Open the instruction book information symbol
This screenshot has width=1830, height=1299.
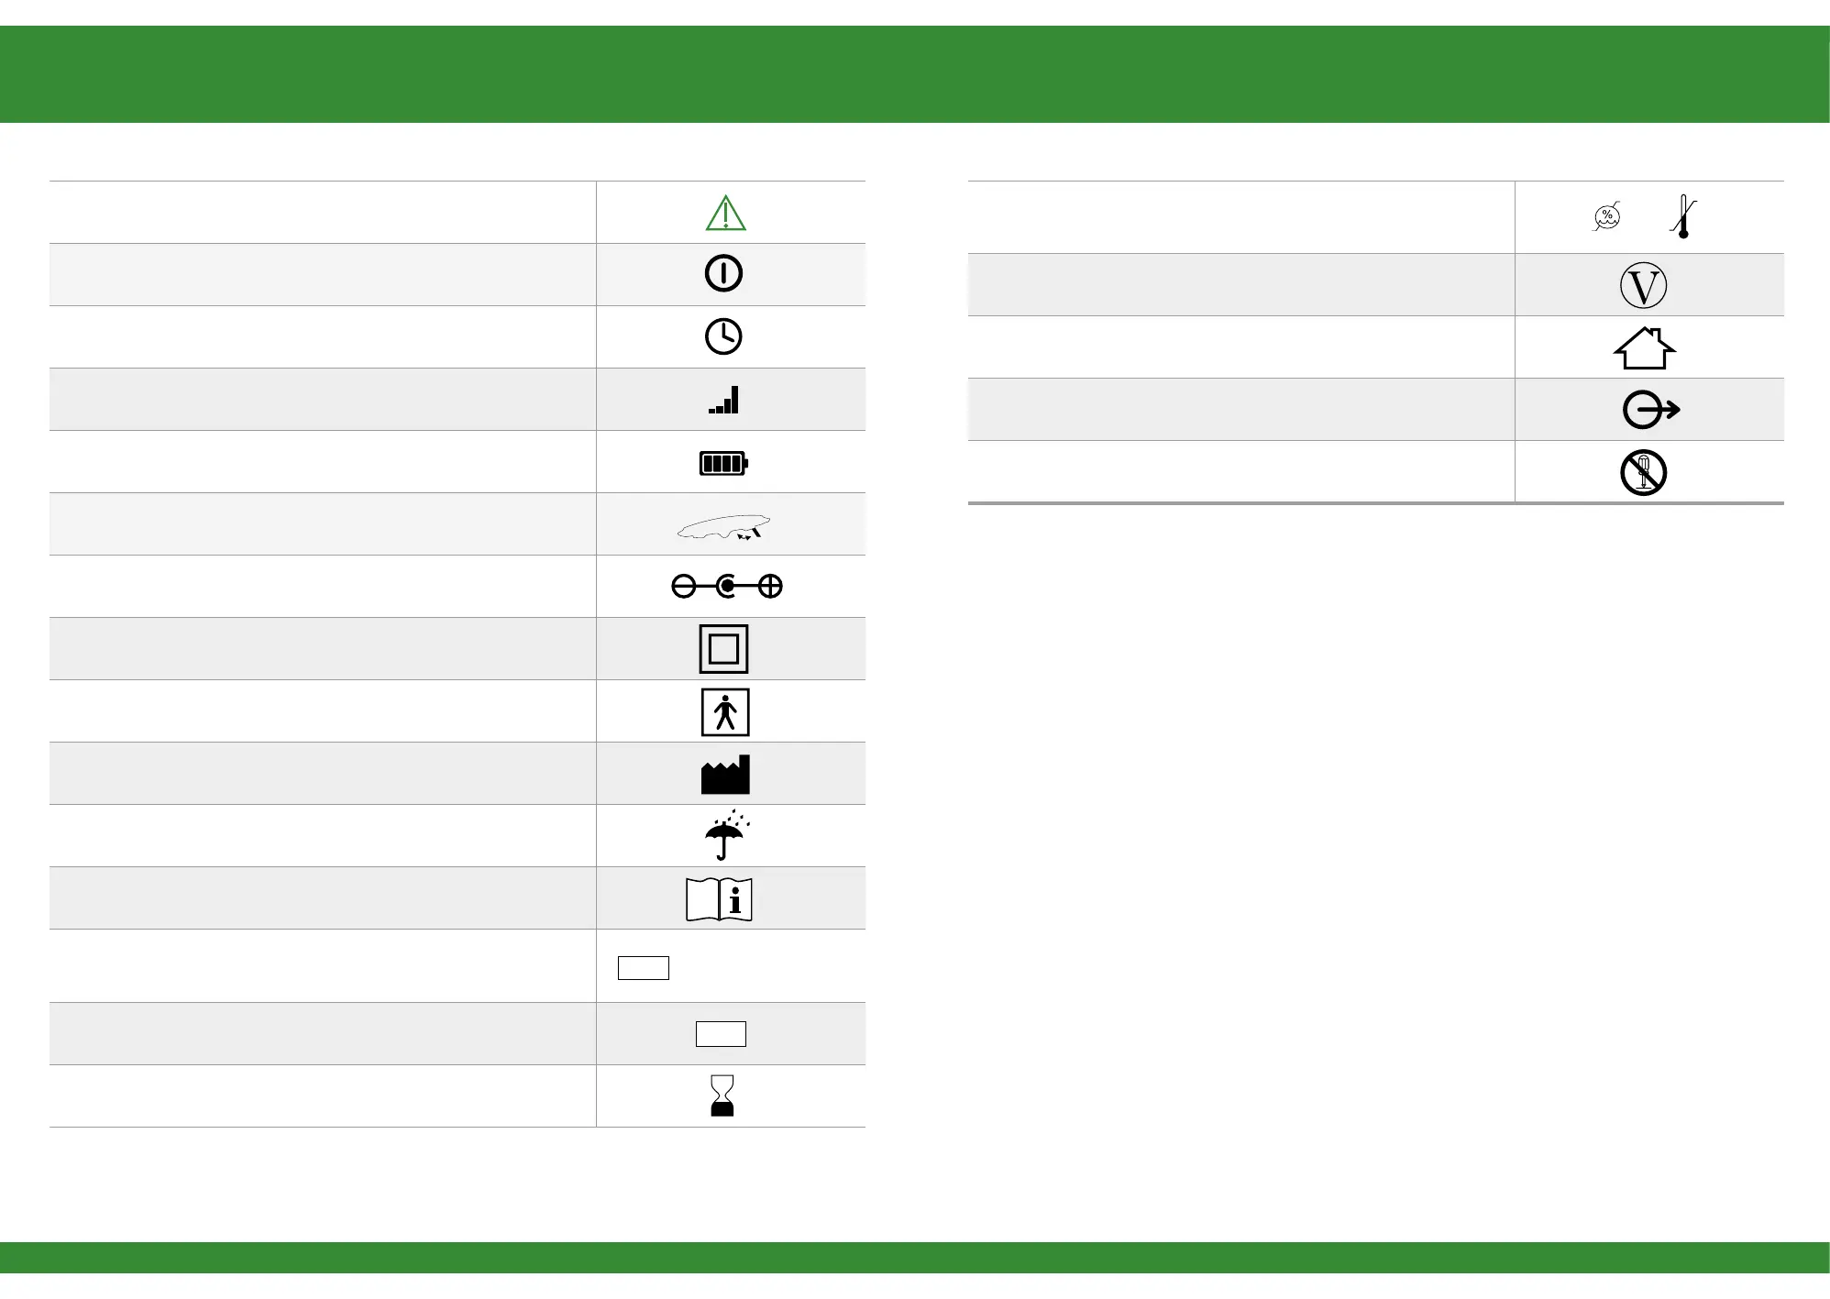click(x=719, y=899)
